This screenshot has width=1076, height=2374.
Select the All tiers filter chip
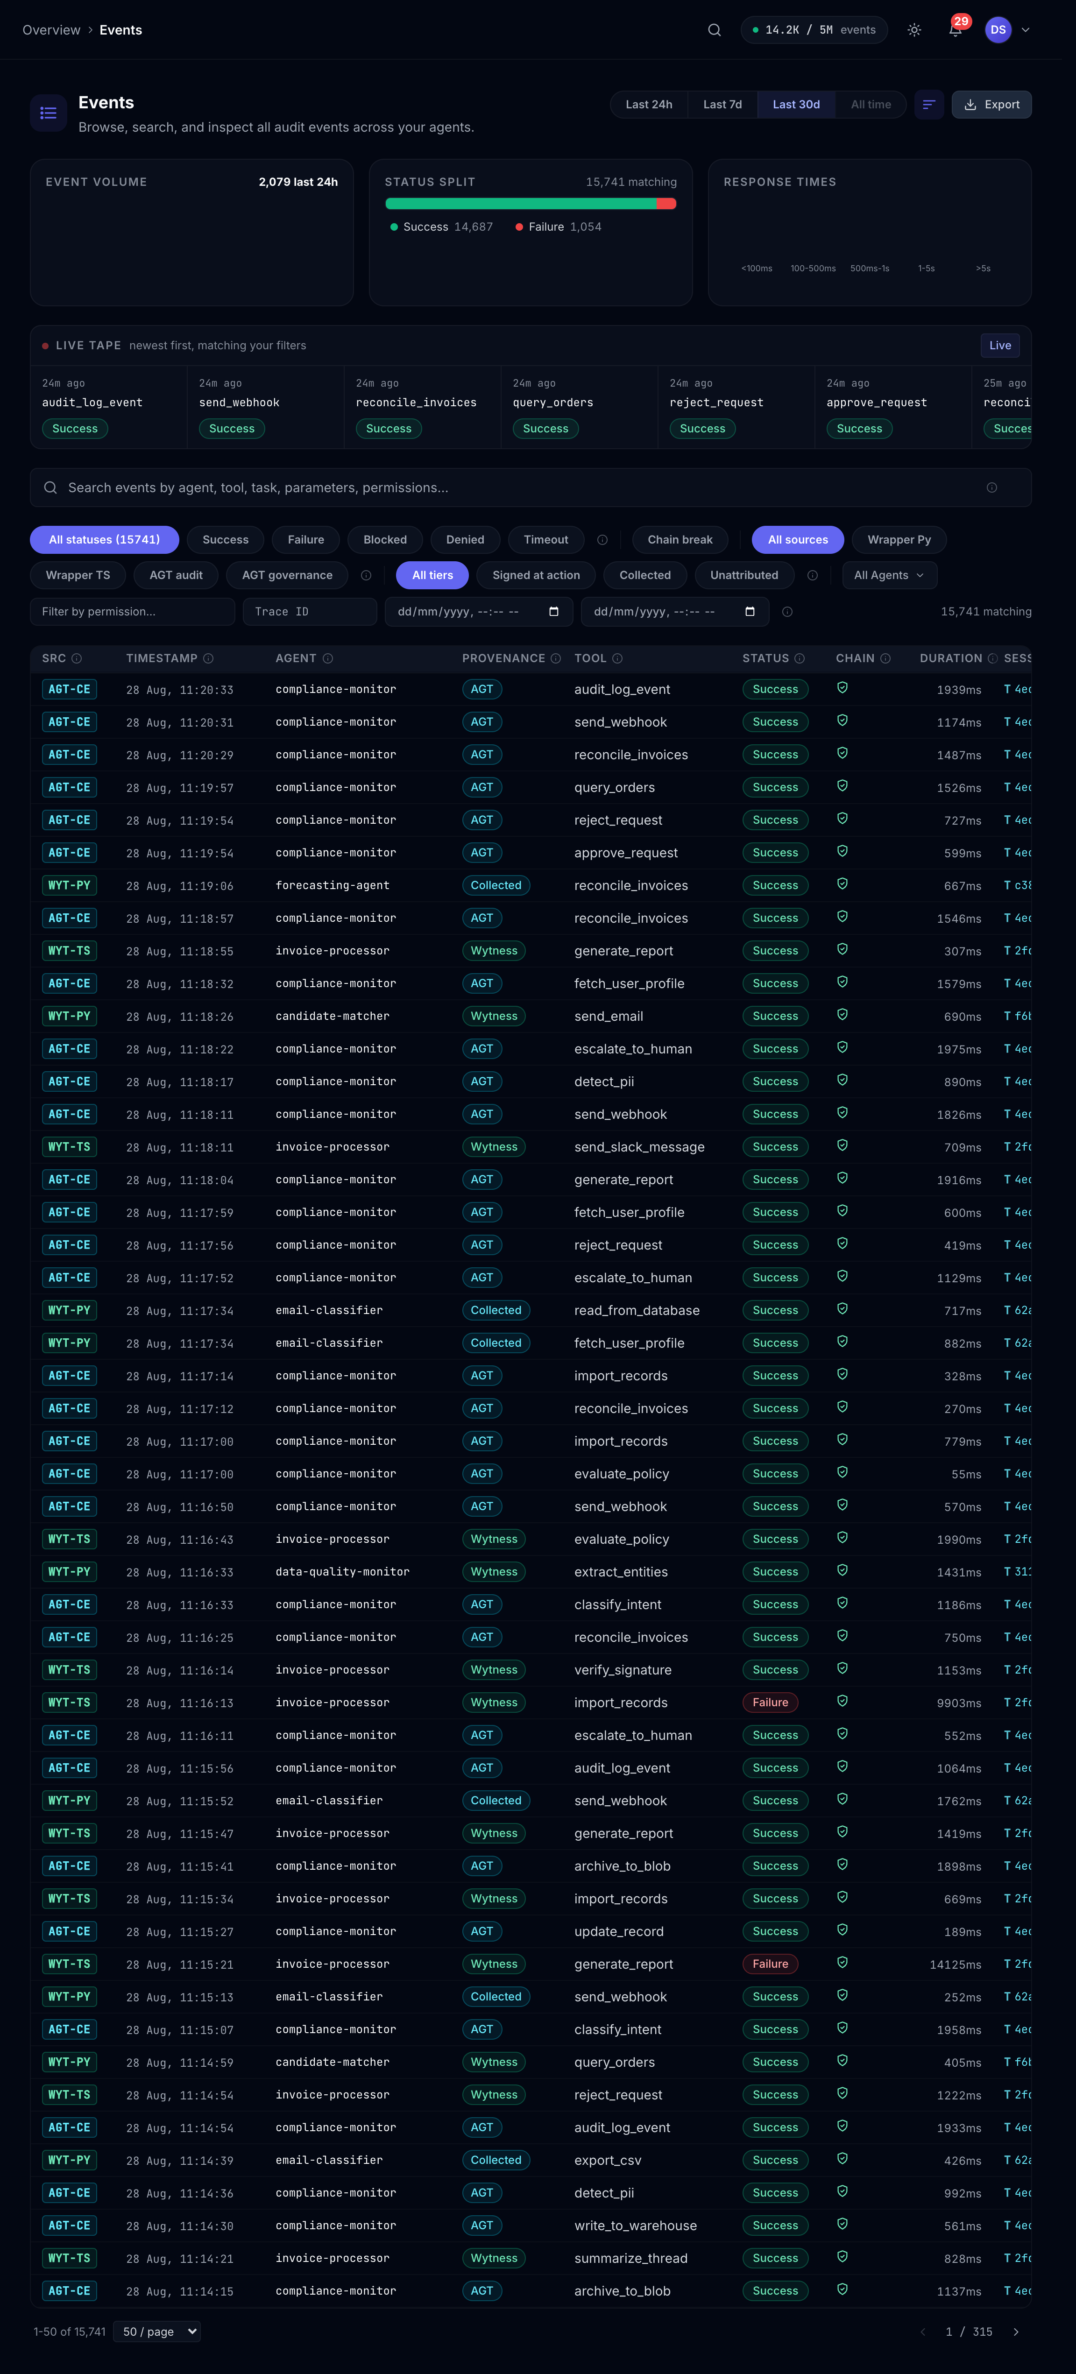pyautogui.click(x=432, y=575)
